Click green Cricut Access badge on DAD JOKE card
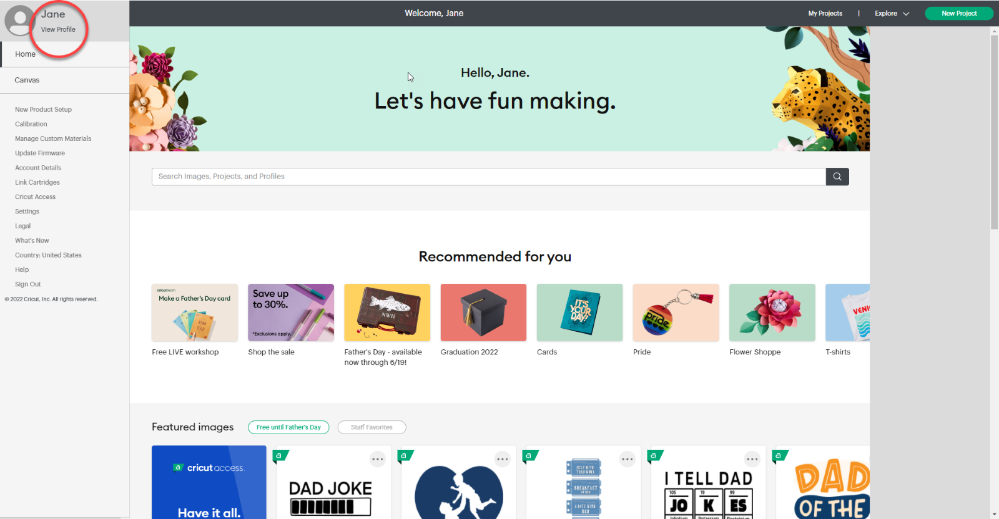 pyautogui.click(x=279, y=456)
